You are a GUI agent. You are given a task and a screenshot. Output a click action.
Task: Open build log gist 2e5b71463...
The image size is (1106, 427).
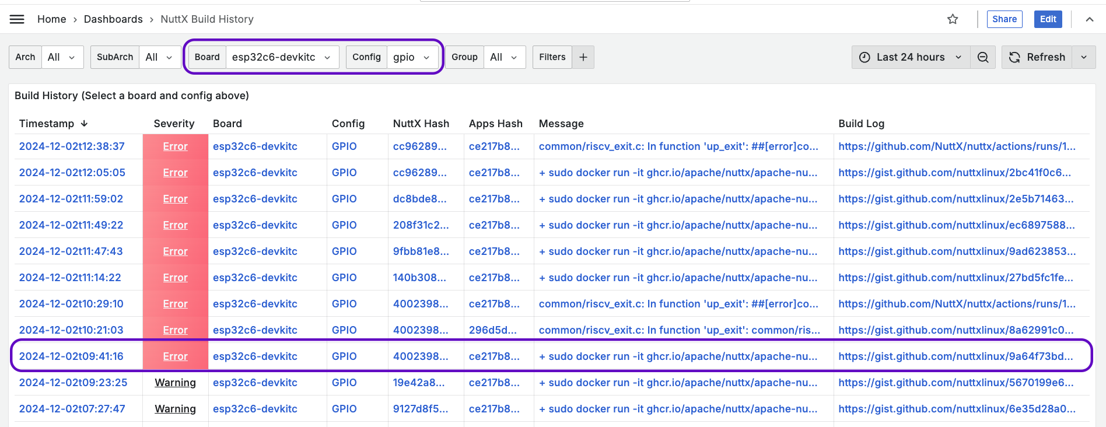956,199
